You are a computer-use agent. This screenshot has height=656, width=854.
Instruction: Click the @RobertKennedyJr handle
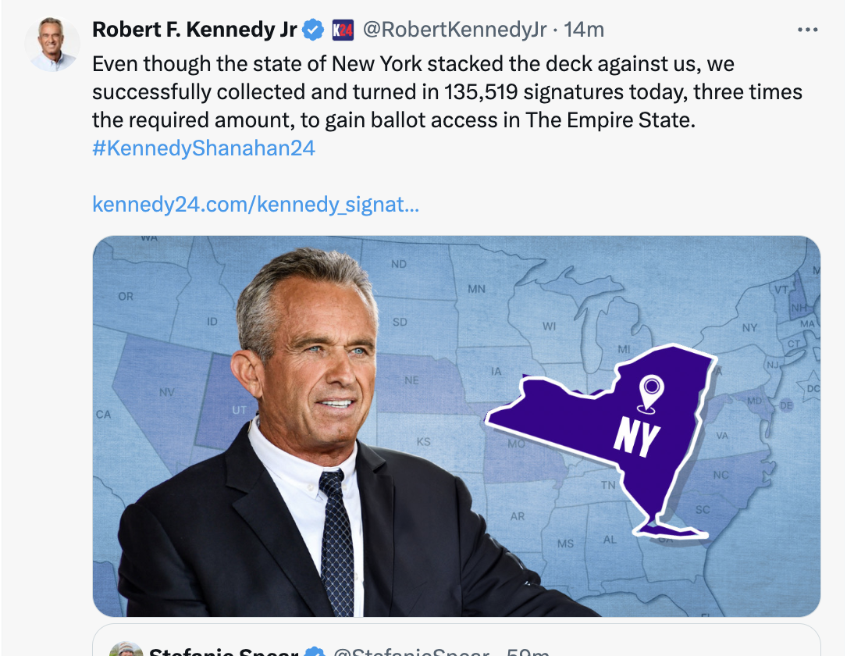tap(454, 30)
